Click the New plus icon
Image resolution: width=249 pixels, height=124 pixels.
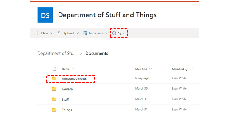tap(37, 33)
